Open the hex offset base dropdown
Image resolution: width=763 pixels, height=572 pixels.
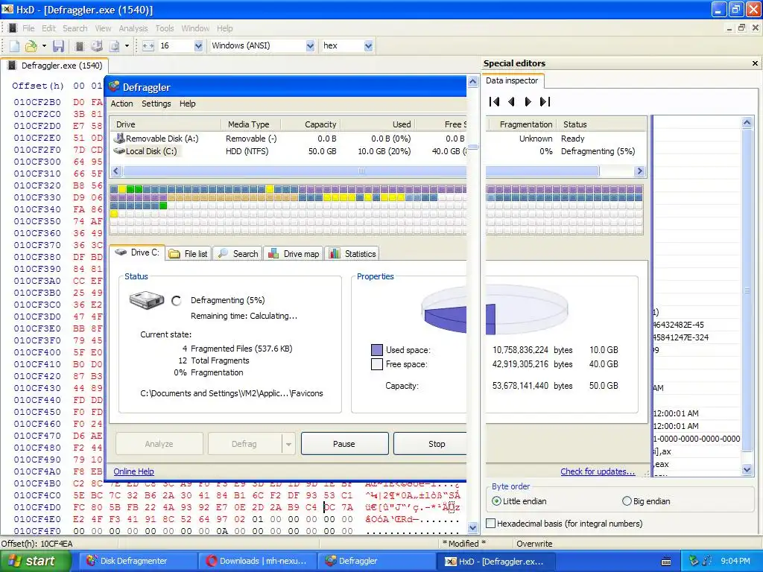coord(368,45)
